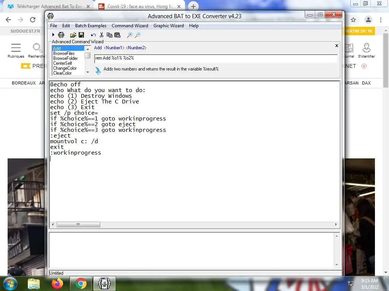Place cursor on the mountvol c: /d line
This screenshot has height=291, width=389.
click(x=74, y=141)
